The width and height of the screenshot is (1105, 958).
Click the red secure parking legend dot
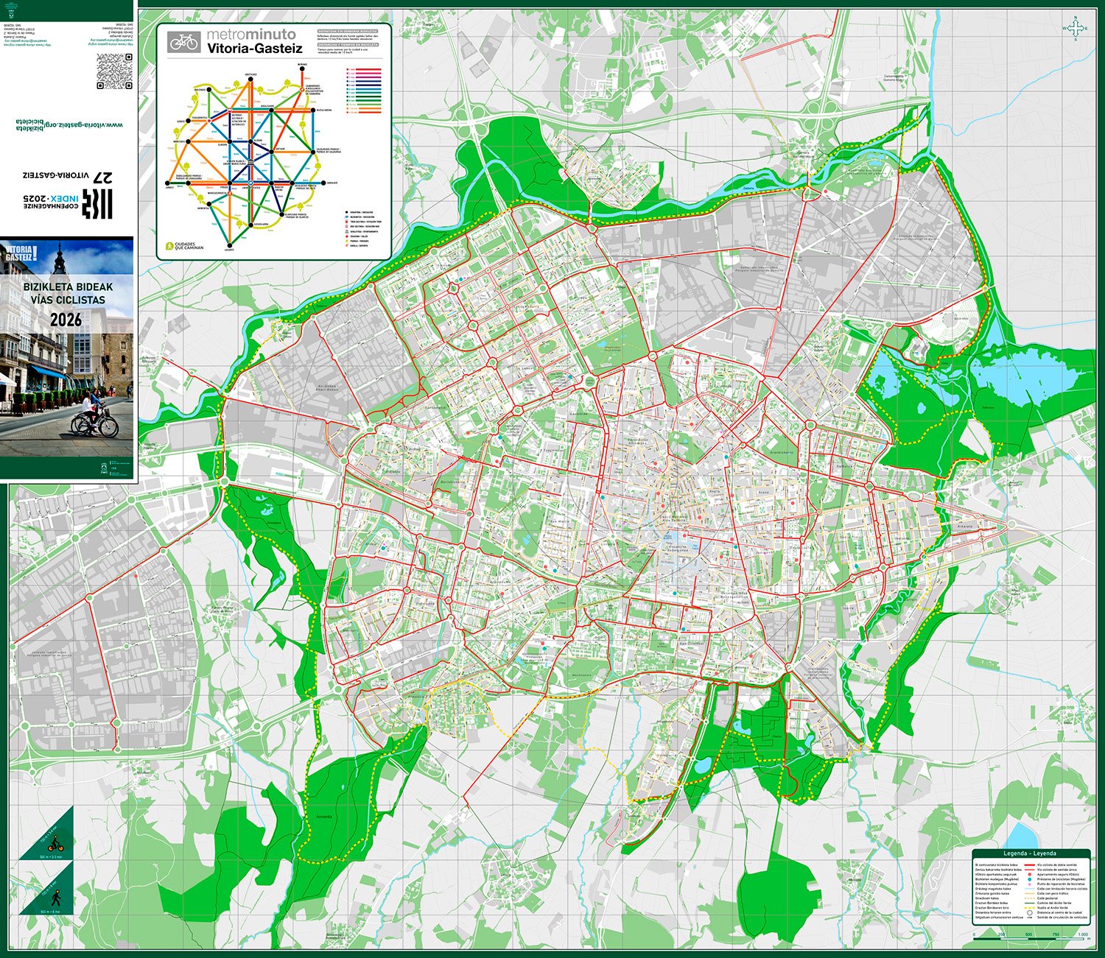(x=1030, y=874)
